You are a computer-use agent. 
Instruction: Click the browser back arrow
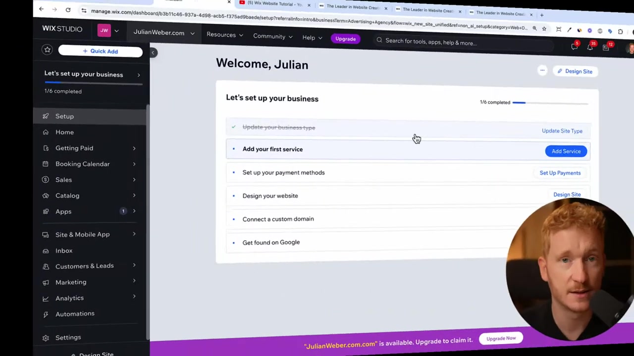(x=41, y=9)
